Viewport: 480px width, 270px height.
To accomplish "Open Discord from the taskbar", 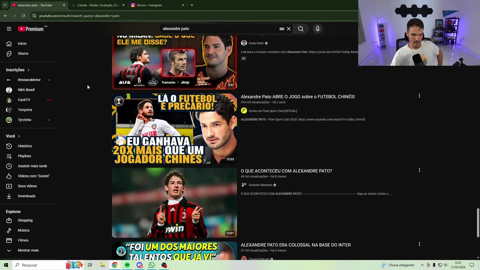I will 139,265.
